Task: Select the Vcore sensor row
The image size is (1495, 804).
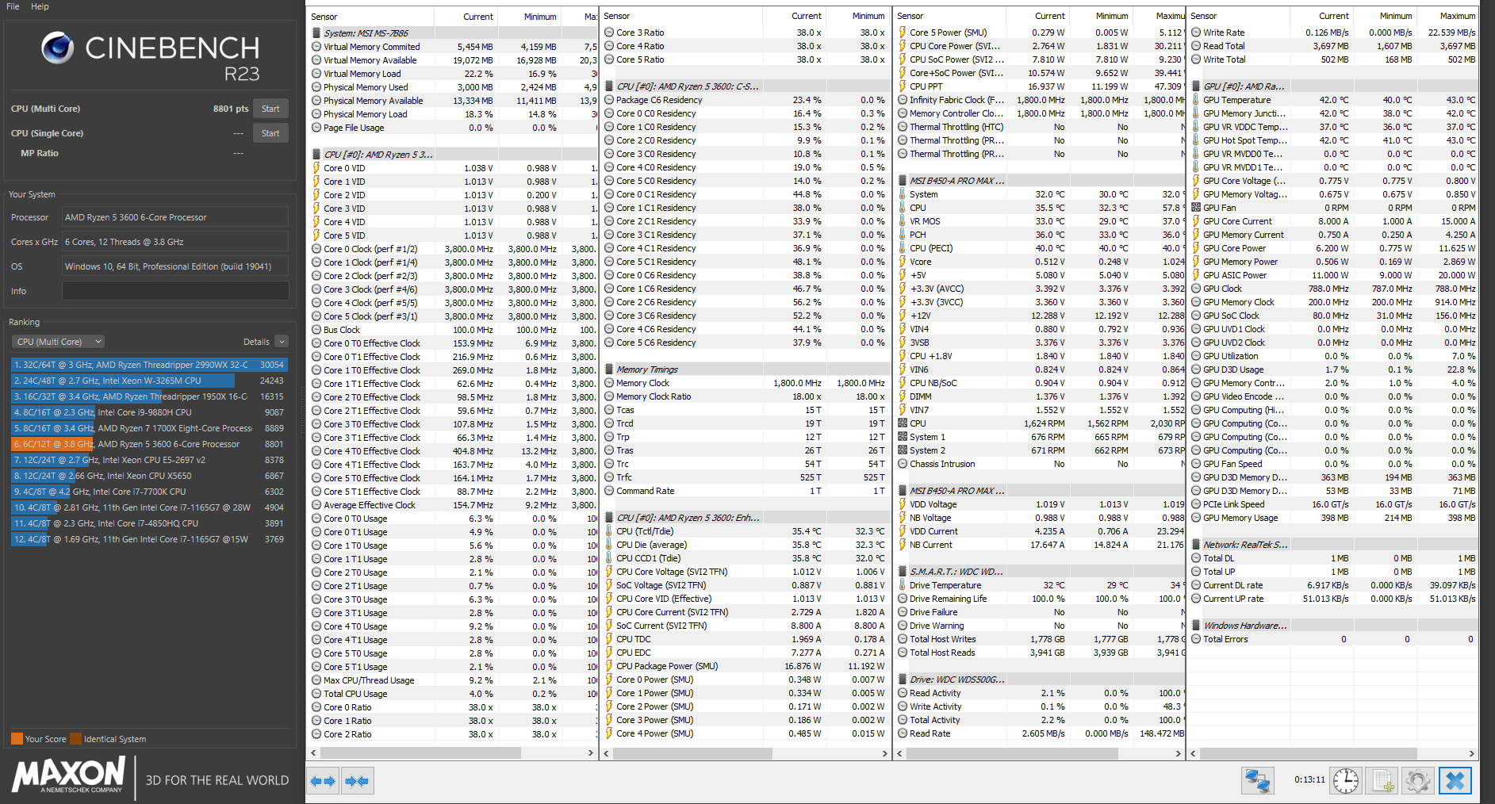Action: pyautogui.click(x=1040, y=262)
